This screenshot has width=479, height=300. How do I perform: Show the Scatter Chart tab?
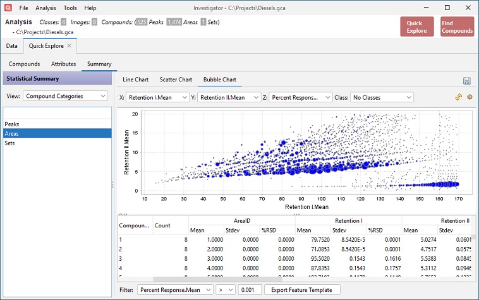(x=176, y=80)
